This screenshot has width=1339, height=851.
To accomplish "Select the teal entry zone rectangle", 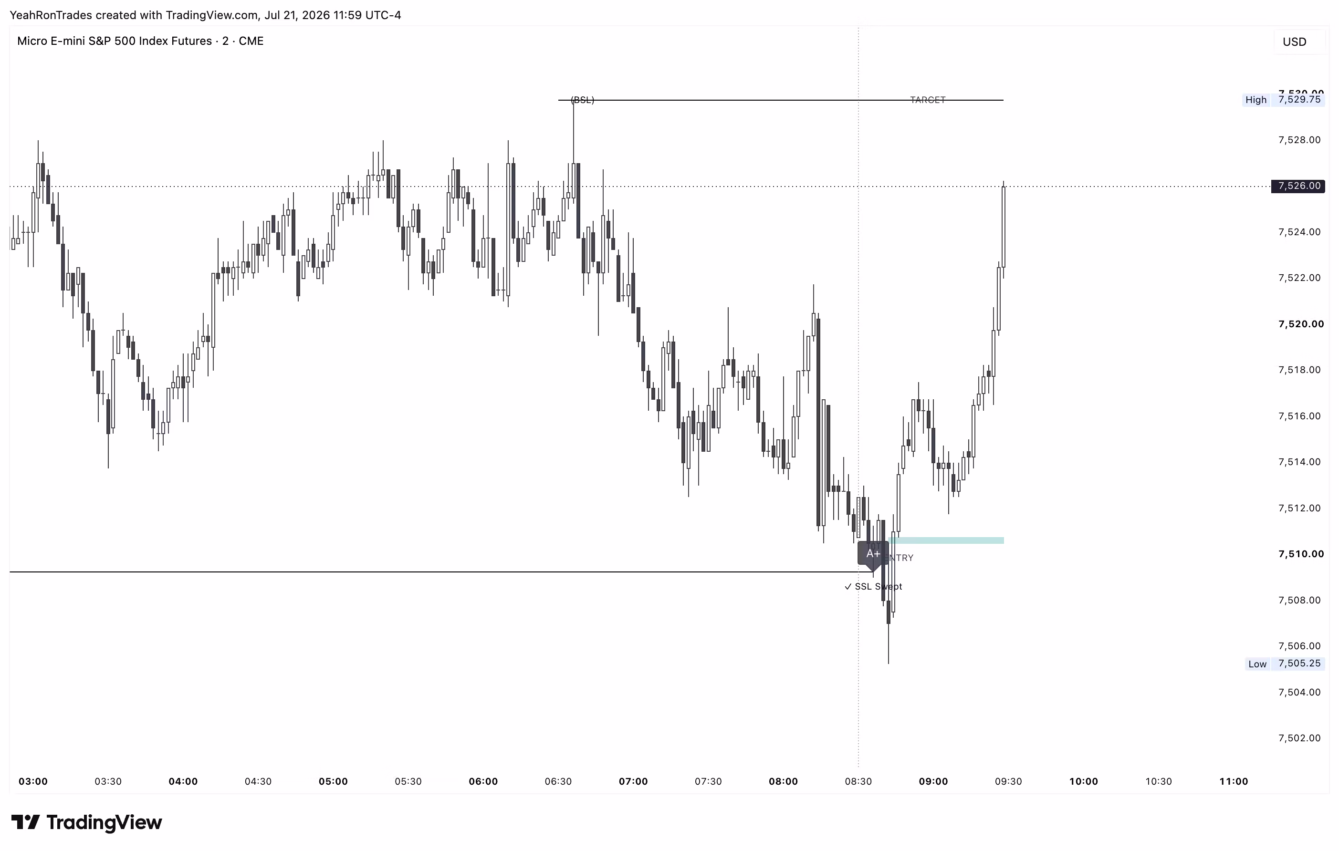I will click(946, 540).
